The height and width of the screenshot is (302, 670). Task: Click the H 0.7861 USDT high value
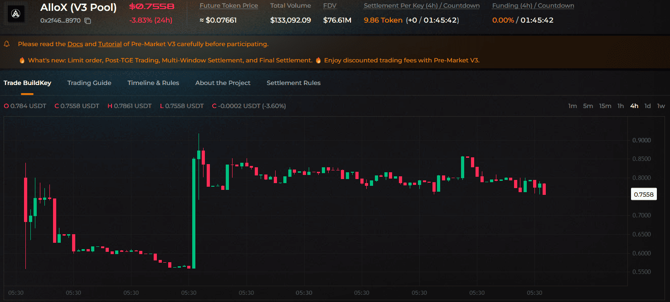click(129, 106)
